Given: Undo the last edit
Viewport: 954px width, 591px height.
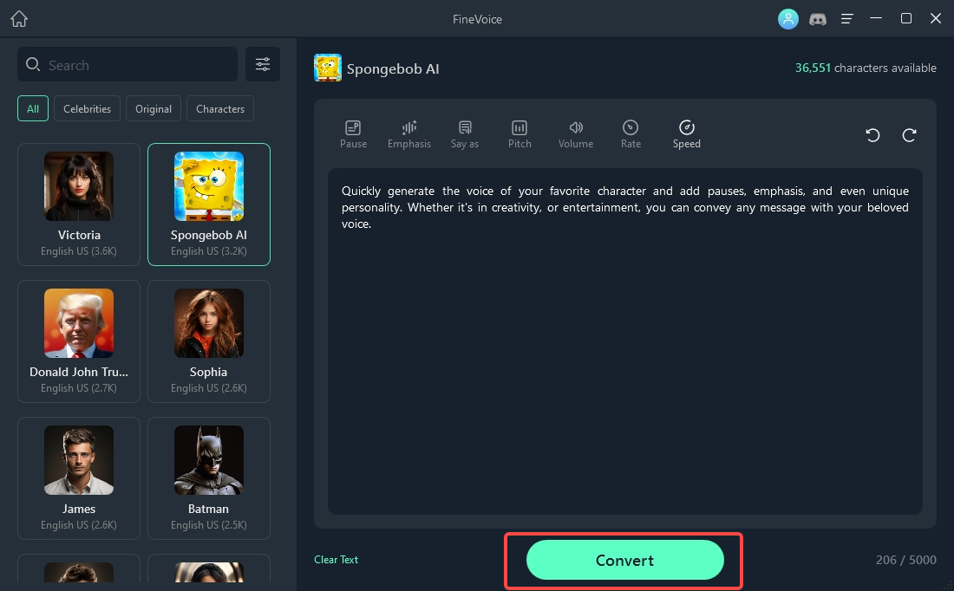Looking at the screenshot, I should [872, 135].
